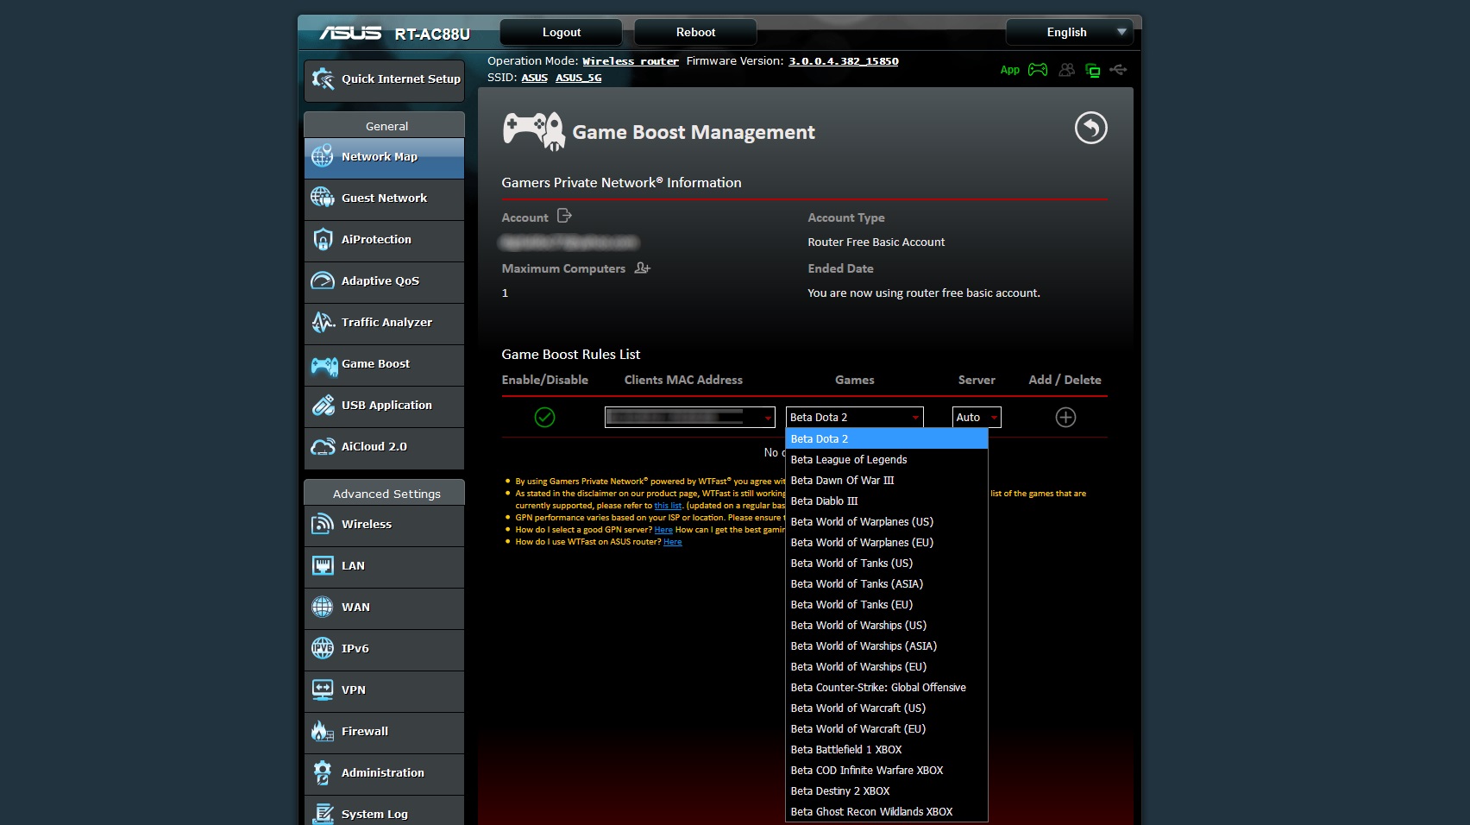The height and width of the screenshot is (825, 1470).
Task: Select Beta World of Tanks (US)
Action: pos(887,564)
